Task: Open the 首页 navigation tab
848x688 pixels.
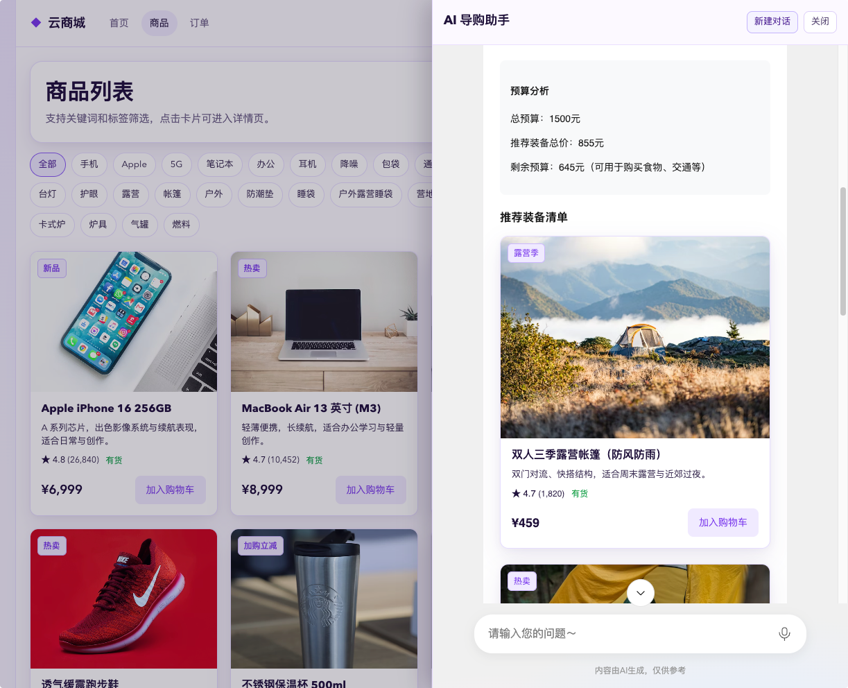Action: point(119,23)
